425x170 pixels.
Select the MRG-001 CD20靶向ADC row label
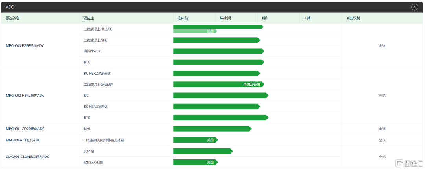[x=25, y=129]
